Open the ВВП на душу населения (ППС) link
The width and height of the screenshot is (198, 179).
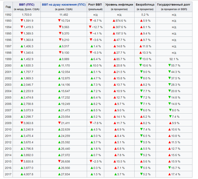point(64,5)
